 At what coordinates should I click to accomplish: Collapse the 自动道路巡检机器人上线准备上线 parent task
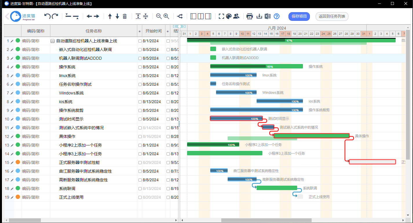click(52, 41)
